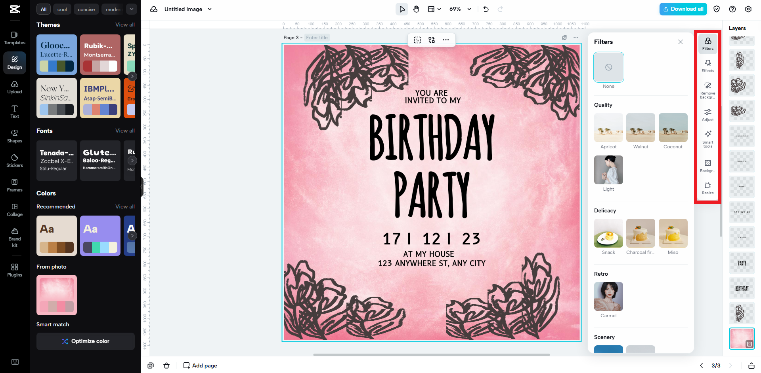Open the Effects panel

[x=707, y=65]
